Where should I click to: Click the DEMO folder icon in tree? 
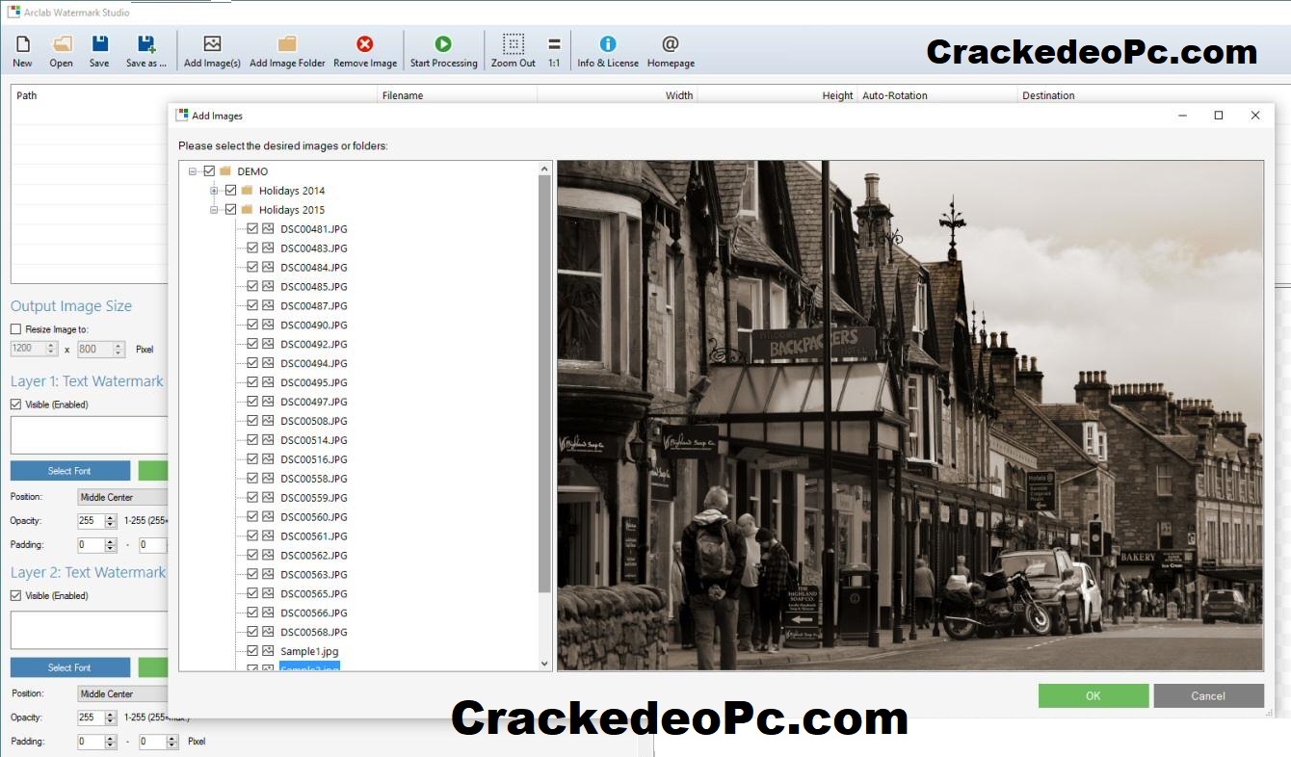(x=225, y=171)
